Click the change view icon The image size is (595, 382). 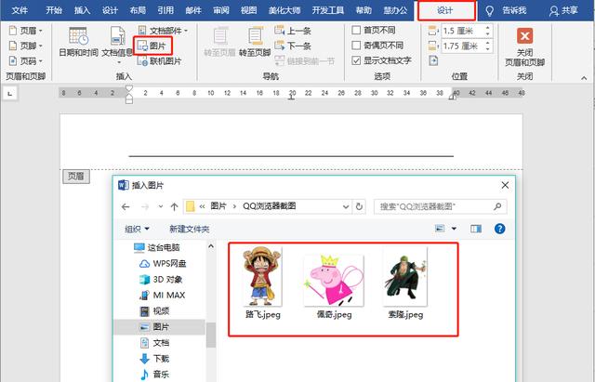440,229
